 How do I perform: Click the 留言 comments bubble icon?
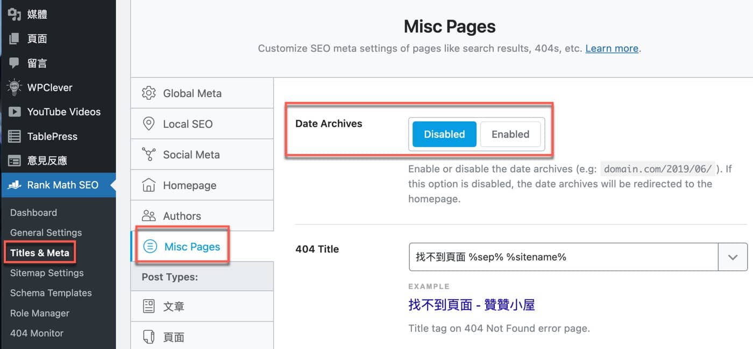coord(15,63)
